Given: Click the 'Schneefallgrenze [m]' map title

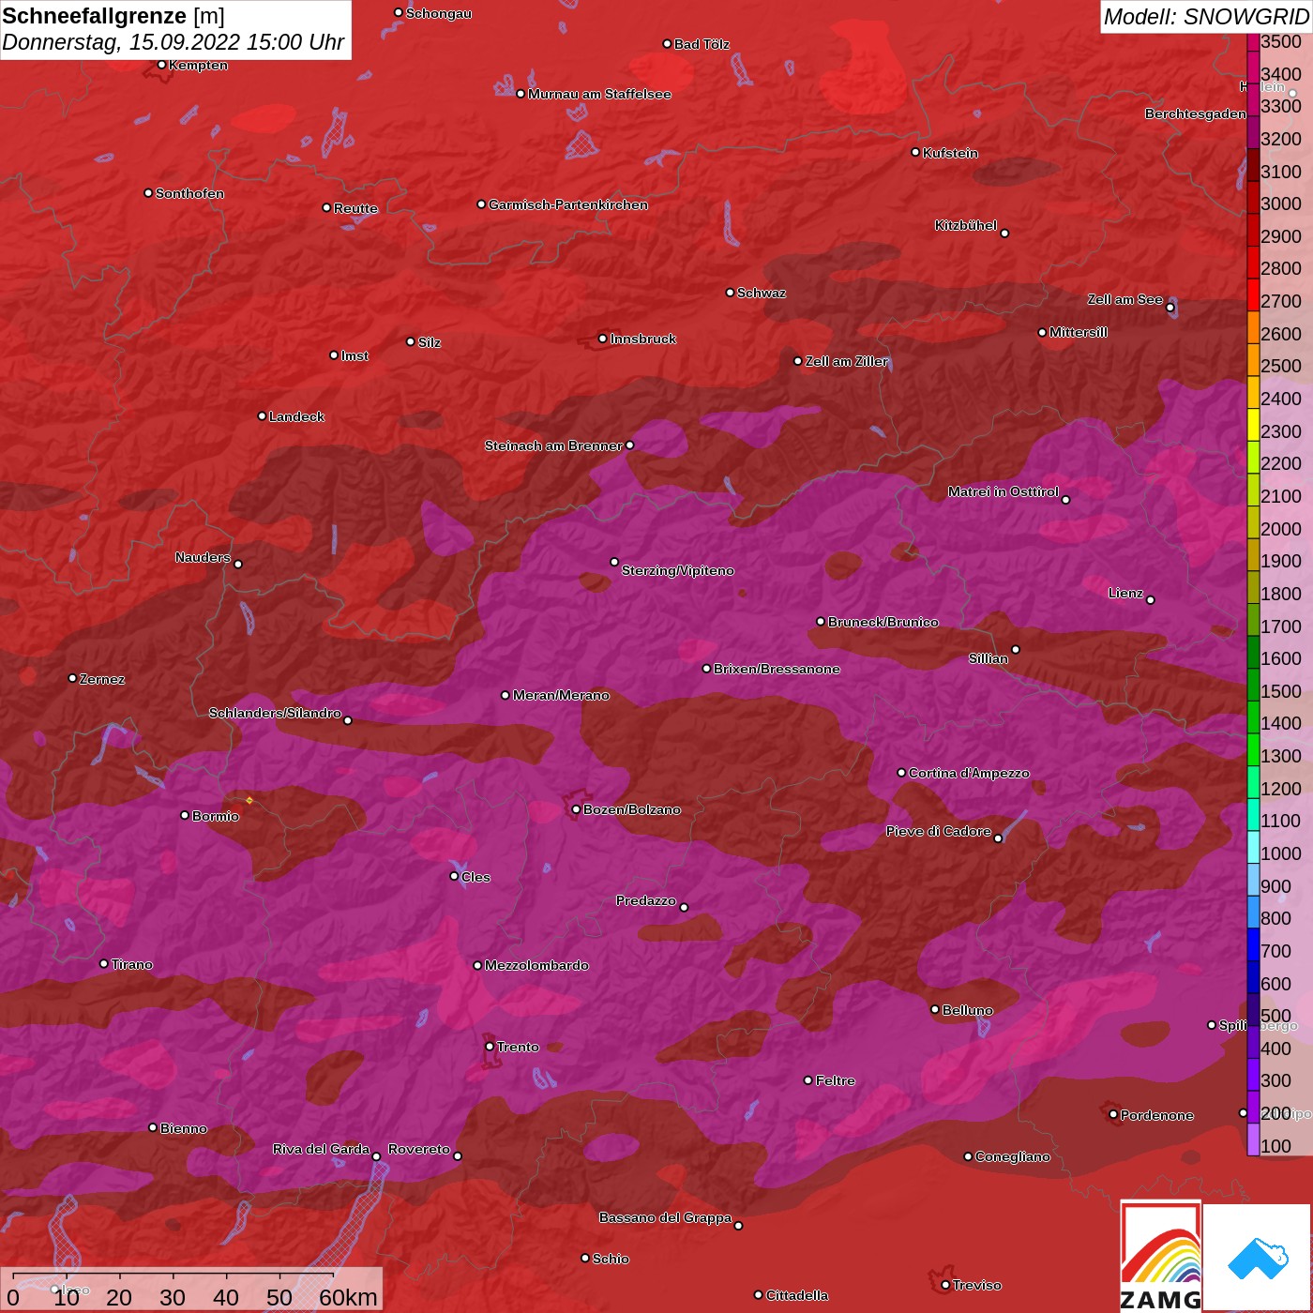Looking at the screenshot, I should pos(113,16).
